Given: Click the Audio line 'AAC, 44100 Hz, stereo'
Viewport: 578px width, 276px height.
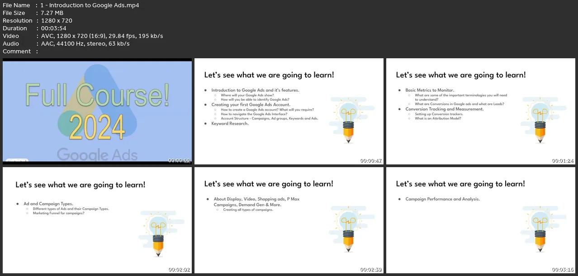Looking at the screenshot, I should click(74, 44).
